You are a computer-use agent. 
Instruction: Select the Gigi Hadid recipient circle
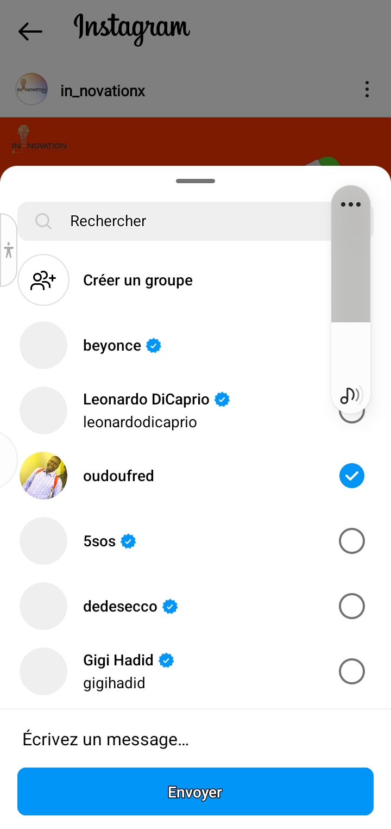click(x=351, y=671)
